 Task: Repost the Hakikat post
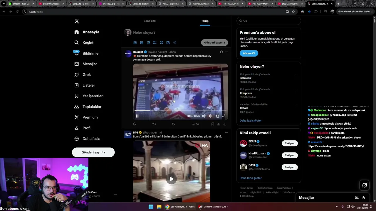[x=154, y=124]
